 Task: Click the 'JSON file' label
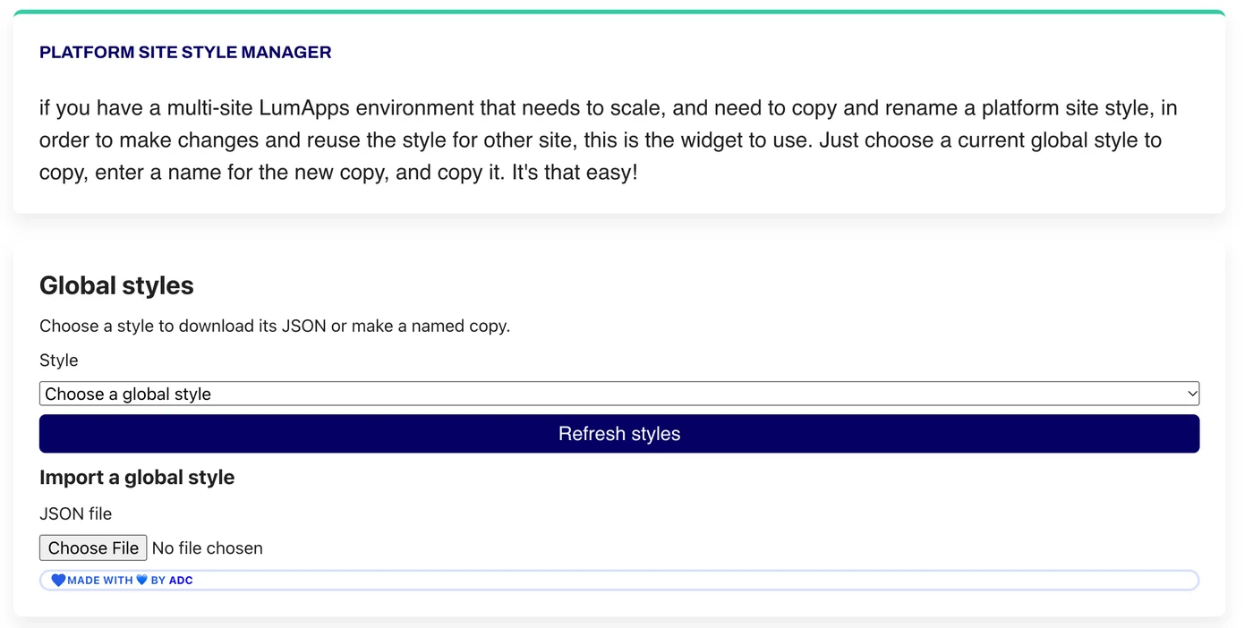(75, 513)
